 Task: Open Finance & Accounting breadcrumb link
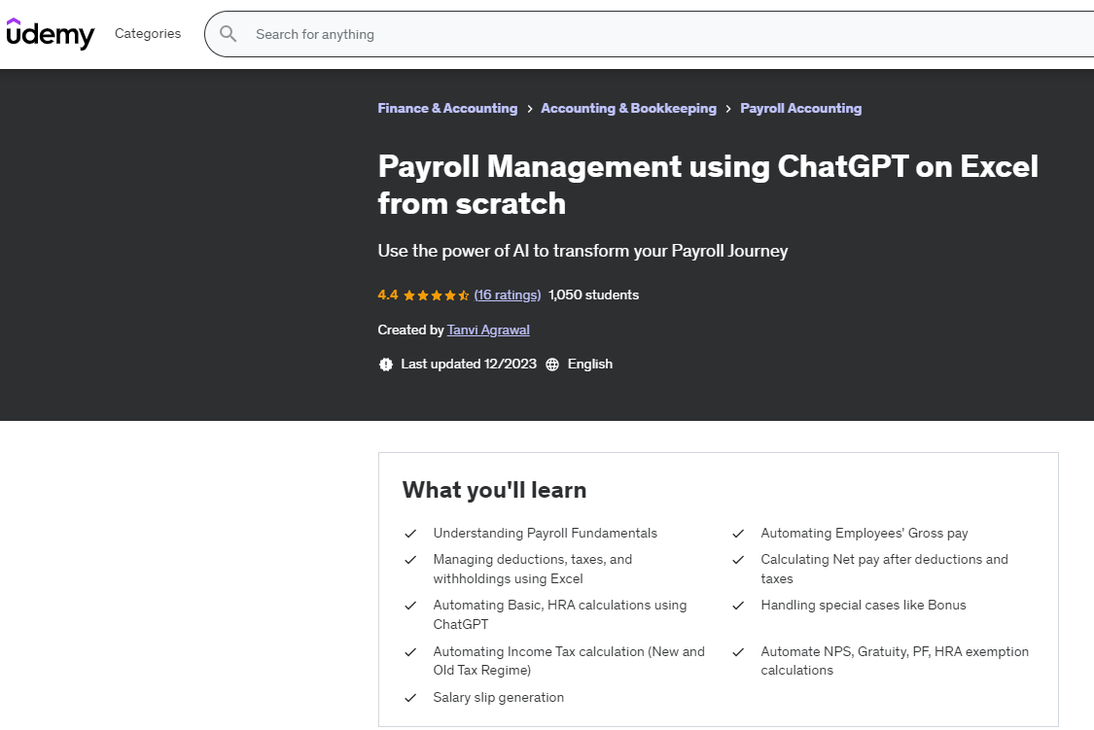pyautogui.click(x=447, y=108)
